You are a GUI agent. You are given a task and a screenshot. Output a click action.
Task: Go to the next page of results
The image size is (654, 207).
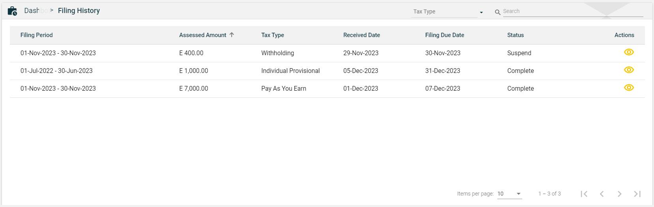pyautogui.click(x=620, y=194)
